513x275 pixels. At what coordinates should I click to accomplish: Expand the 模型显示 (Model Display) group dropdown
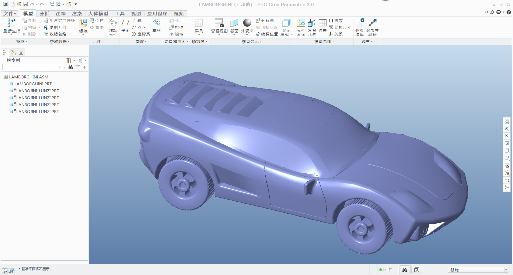tap(252, 42)
